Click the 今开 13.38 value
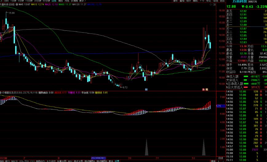Image resolution: width=267 pixels, height=162 pixels. click(243, 46)
